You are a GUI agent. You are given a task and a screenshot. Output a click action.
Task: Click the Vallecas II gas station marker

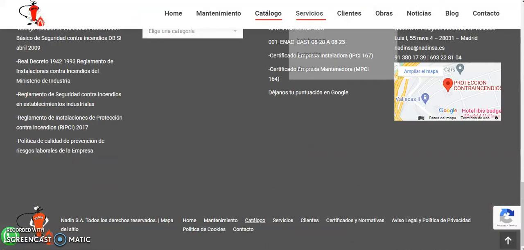pos(425,98)
